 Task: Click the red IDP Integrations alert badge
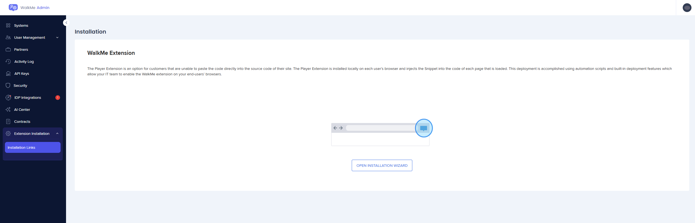tap(58, 97)
